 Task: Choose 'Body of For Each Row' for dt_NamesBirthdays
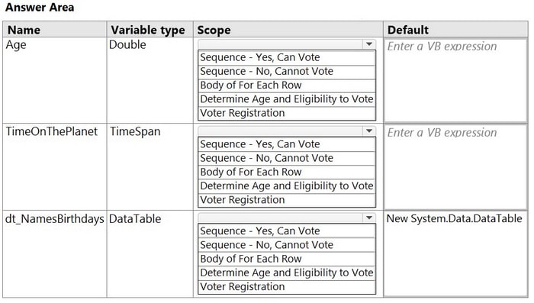point(287,259)
